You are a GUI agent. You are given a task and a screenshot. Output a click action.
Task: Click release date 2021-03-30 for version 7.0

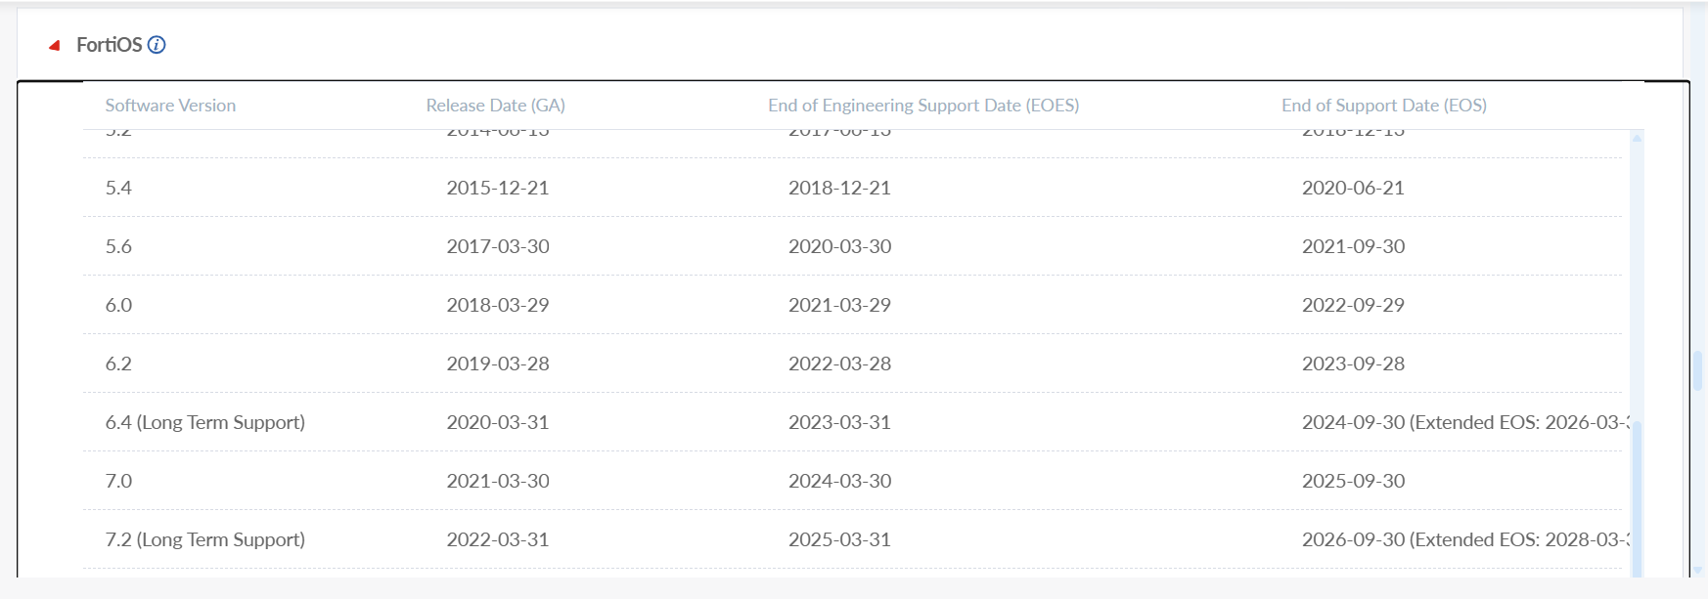[498, 481]
